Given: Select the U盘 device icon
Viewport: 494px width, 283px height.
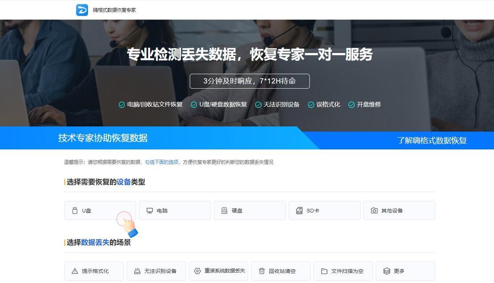Looking at the screenshot, I should 75,210.
